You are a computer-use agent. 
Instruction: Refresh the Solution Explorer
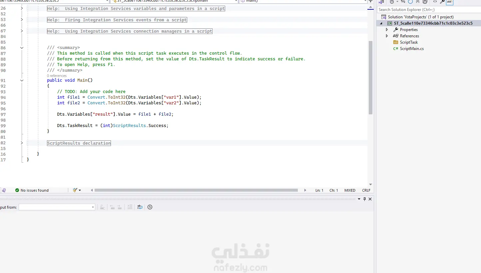[410, 2]
